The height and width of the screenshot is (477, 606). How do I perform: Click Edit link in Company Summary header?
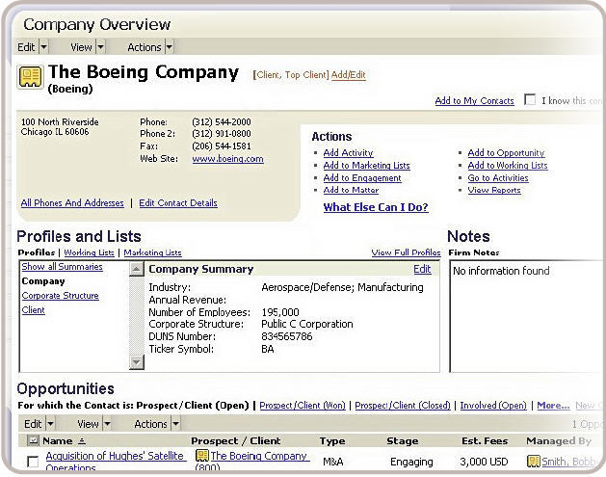point(422,269)
